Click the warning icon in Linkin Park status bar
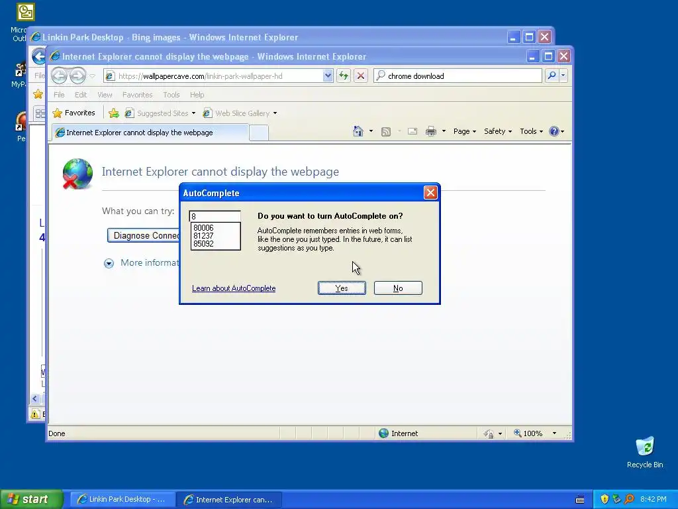This screenshot has width=678, height=509. 35,414
